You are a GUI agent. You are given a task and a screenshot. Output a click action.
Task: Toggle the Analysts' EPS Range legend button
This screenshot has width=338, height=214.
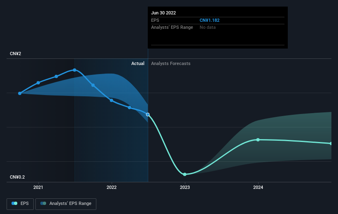click(x=66, y=204)
